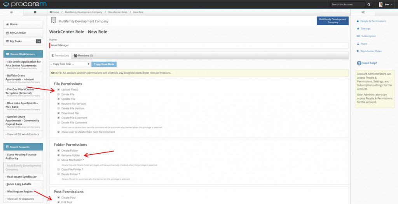Toggle the Delete File Version checkbox
The height and width of the screenshot is (204, 398).
coord(59,108)
